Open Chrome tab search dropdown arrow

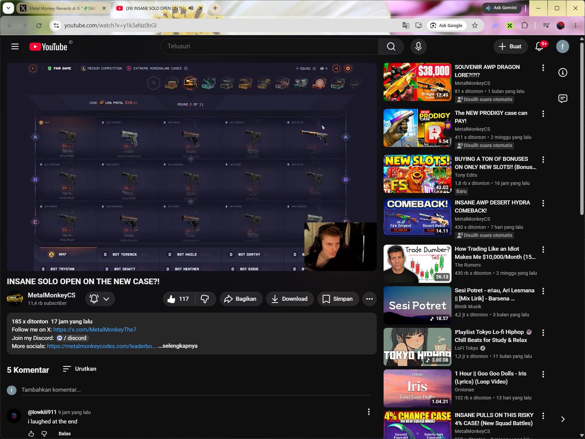point(8,8)
